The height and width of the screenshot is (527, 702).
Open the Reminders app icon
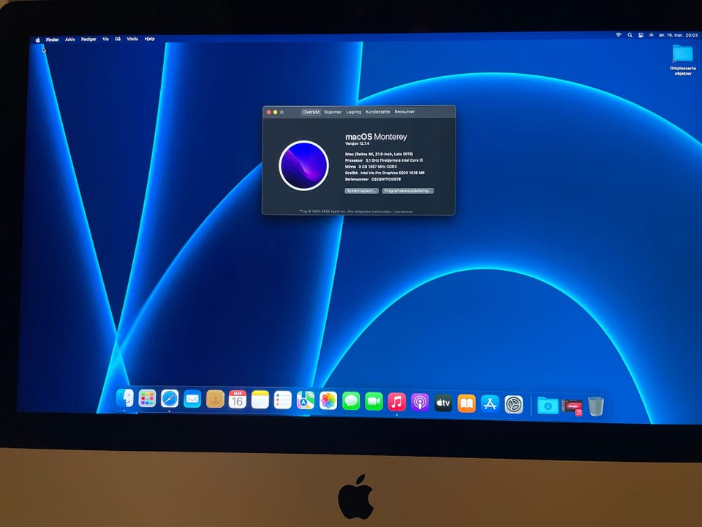click(x=282, y=400)
